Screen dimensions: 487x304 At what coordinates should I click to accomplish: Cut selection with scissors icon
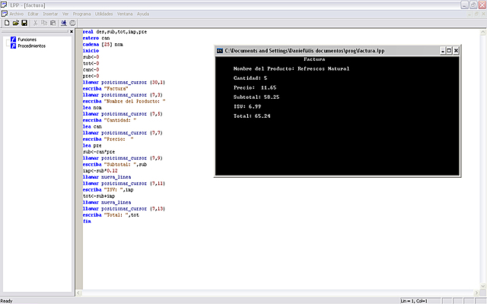(x=36, y=23)
